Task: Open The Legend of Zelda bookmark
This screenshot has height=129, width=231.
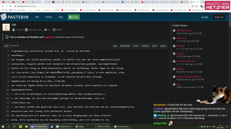Action: tap(160, 10)
